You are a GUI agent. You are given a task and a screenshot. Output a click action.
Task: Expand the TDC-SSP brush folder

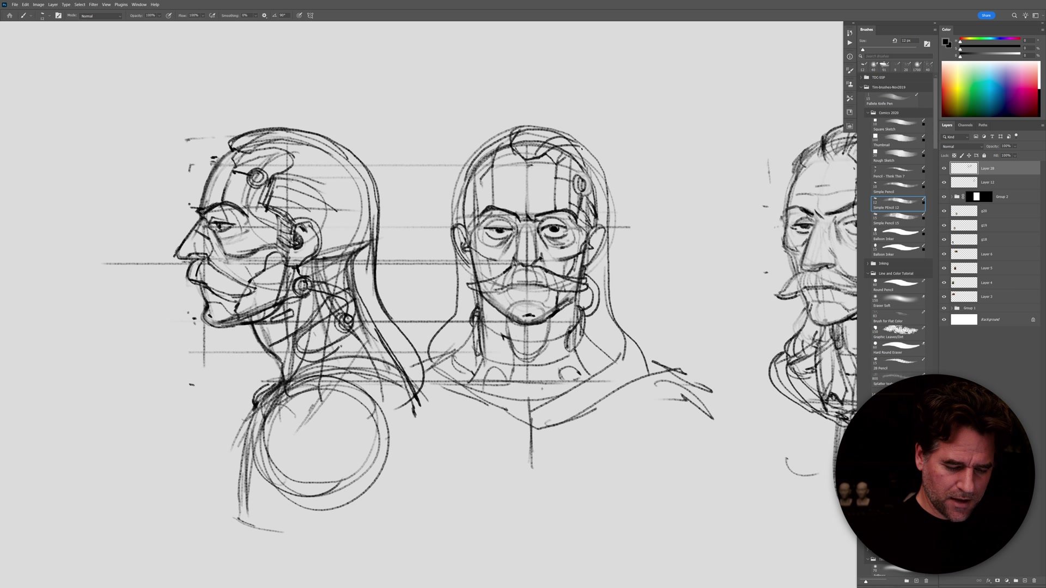(861, 77)
